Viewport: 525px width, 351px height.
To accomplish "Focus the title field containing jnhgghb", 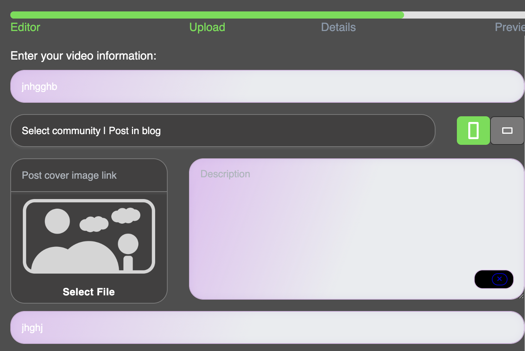I will (267, 86).
